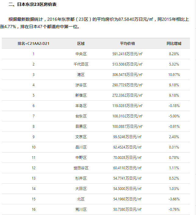Click the 同比增减 column header

tap(174, 43)
